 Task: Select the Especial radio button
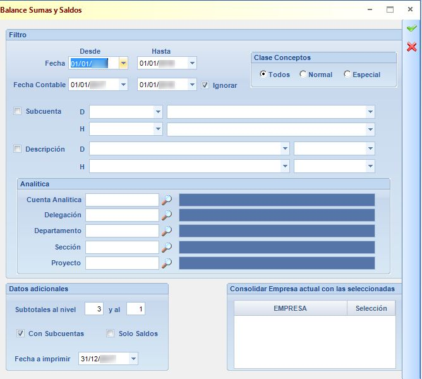(347, 74)
